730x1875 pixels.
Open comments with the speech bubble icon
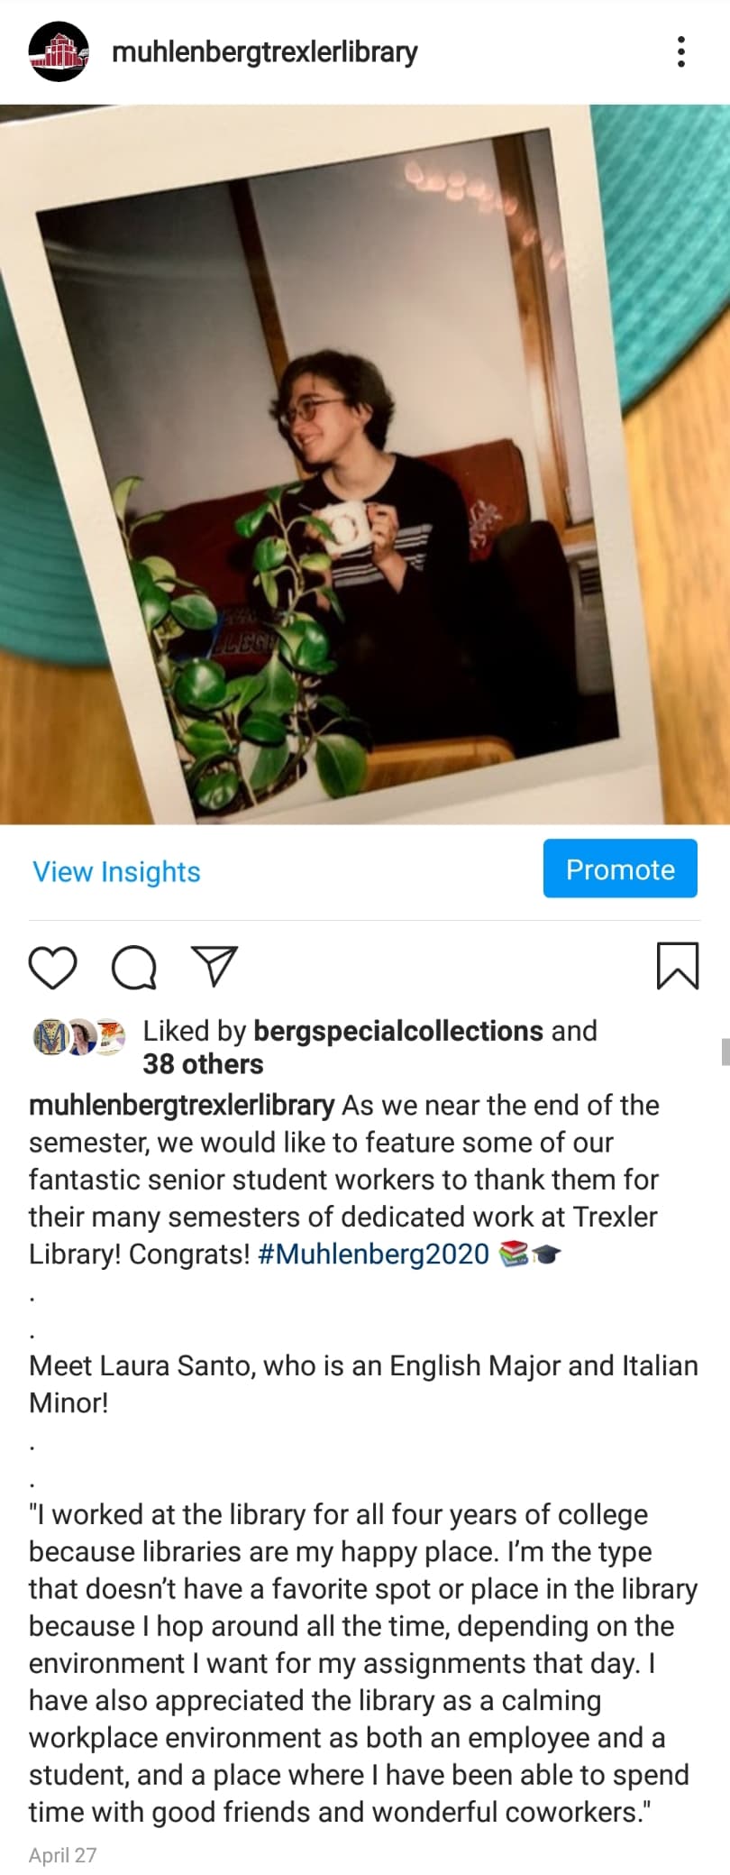[x=134, y=968]
